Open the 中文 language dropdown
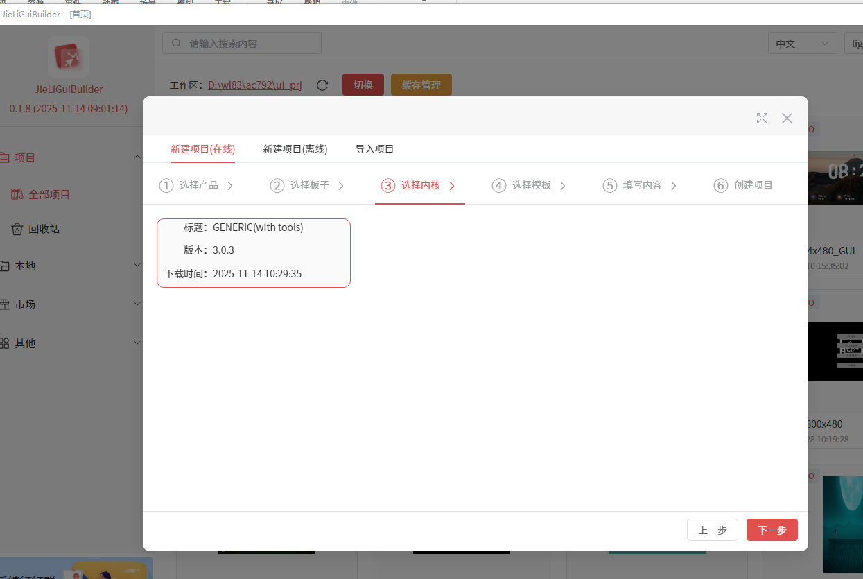 [802, 43]
